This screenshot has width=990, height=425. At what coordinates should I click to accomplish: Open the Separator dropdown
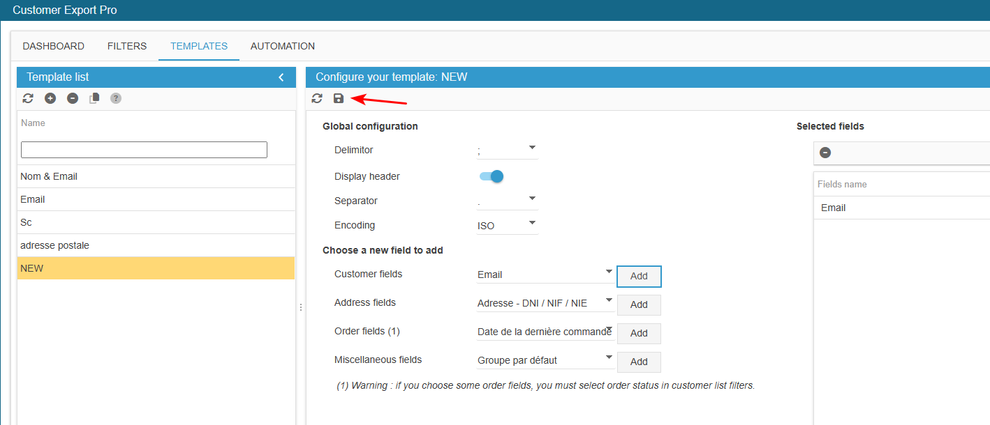tap(507, 201)
